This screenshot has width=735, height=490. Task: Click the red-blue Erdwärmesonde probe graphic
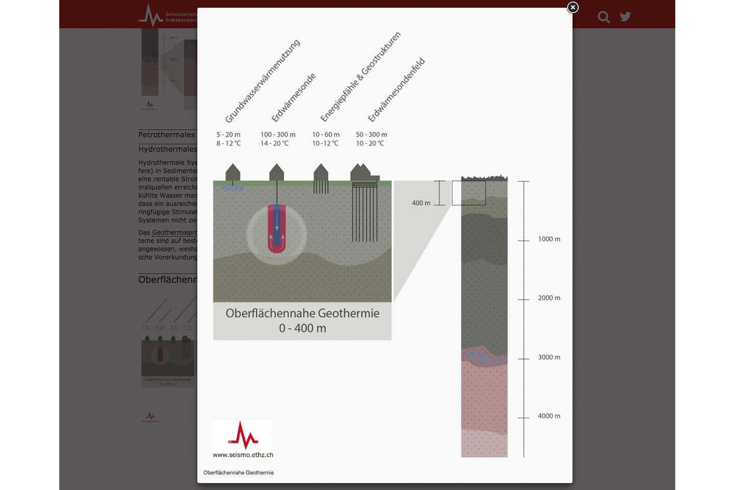point(277,229)
